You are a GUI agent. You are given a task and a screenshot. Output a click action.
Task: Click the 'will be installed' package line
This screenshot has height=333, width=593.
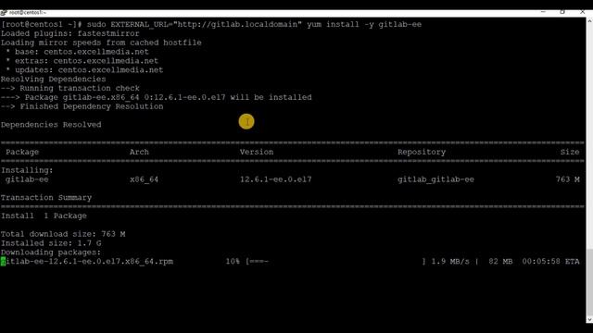tap(157, 97)
